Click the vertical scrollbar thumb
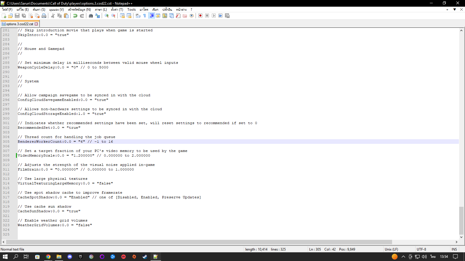The image size is (465, 261). 461,221
